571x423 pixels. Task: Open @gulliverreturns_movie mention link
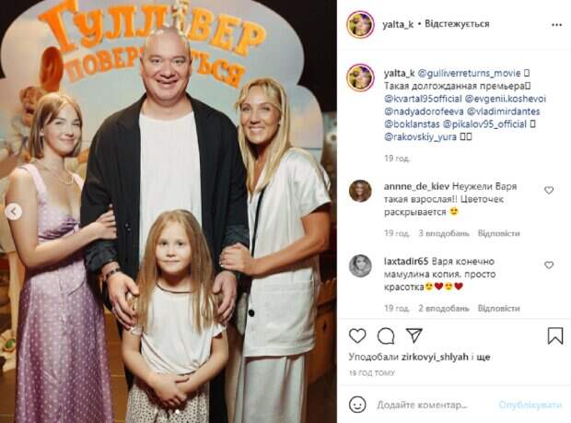pyautogui.click(x=469, y=73)
